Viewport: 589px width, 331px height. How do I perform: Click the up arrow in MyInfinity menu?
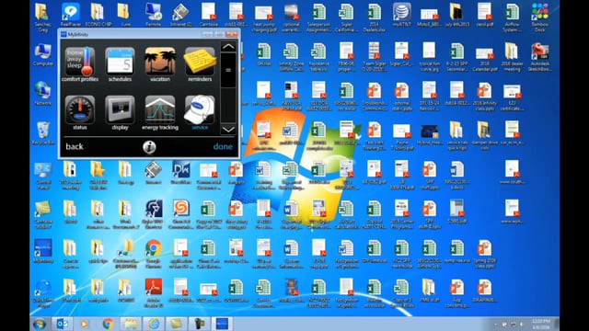point(228,47)
